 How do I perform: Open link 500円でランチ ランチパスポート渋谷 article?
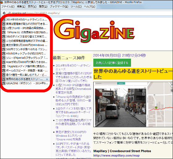pyautogui.click(x=74, y=149)
